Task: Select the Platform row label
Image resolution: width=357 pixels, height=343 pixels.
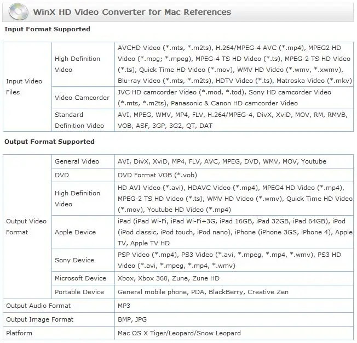Action: point(19,333)
